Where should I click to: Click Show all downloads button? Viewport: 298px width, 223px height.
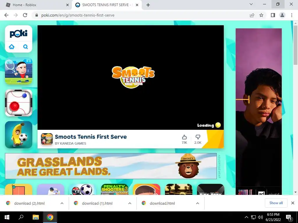pyautogui.click(x=276, y=203)
